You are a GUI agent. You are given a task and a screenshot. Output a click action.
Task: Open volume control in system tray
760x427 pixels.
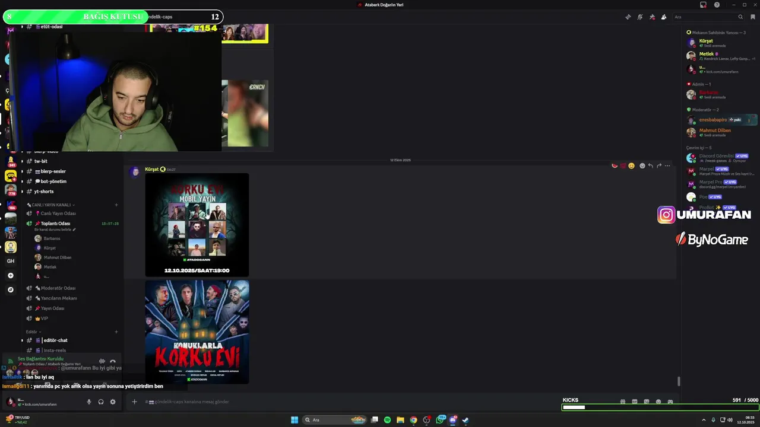click(730, 420)
